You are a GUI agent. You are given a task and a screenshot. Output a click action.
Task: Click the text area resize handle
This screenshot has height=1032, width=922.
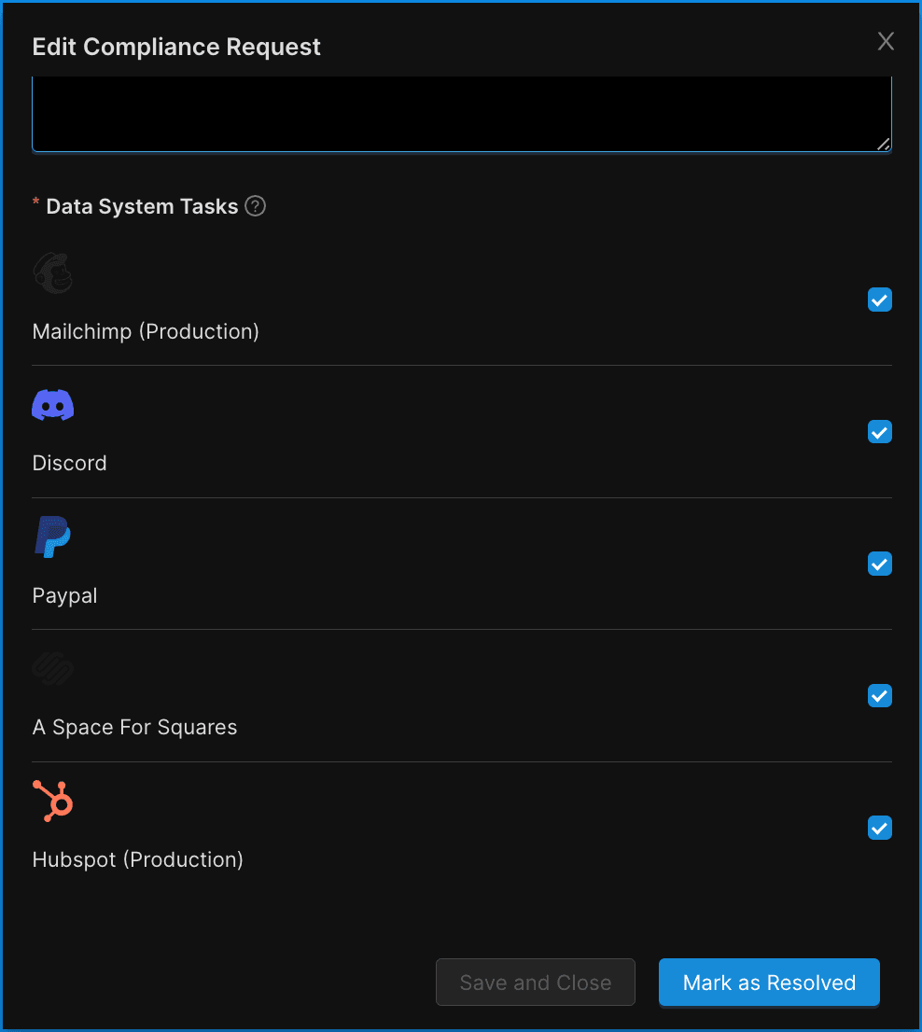coord(884,144)
